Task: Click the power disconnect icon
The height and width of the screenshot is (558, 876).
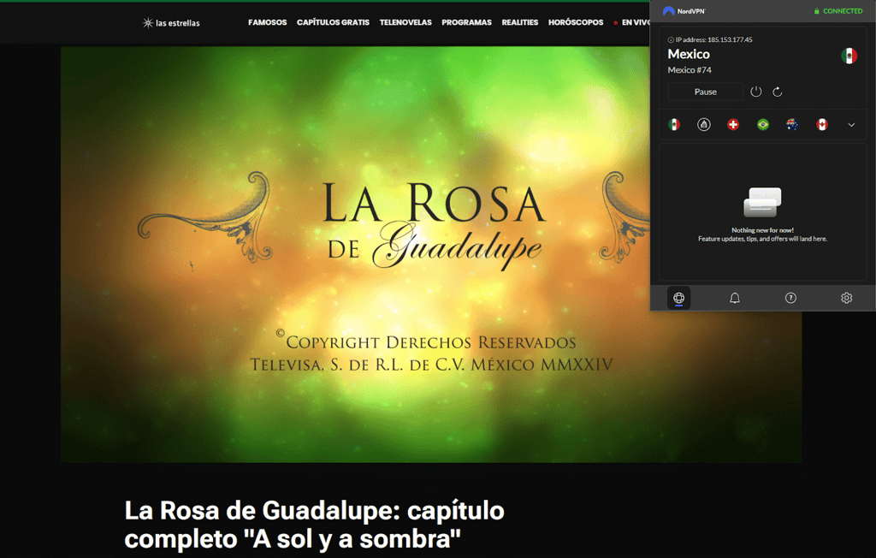Action: (x=756, y=92)
